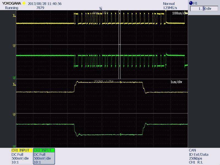Click green CH2 ground marker in upper main window

tap(14, 78)
